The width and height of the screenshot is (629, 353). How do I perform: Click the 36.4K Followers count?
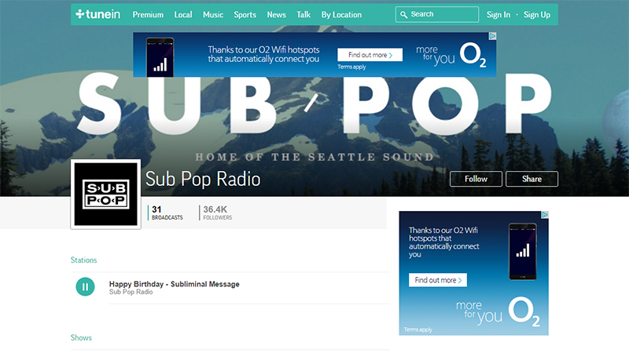pyautogui.click(x=217, y=213)
